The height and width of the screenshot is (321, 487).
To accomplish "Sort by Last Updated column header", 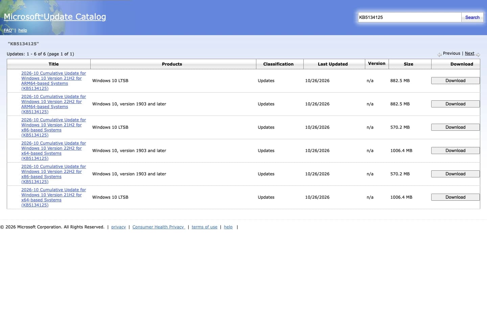I will (x=333, y=64).
